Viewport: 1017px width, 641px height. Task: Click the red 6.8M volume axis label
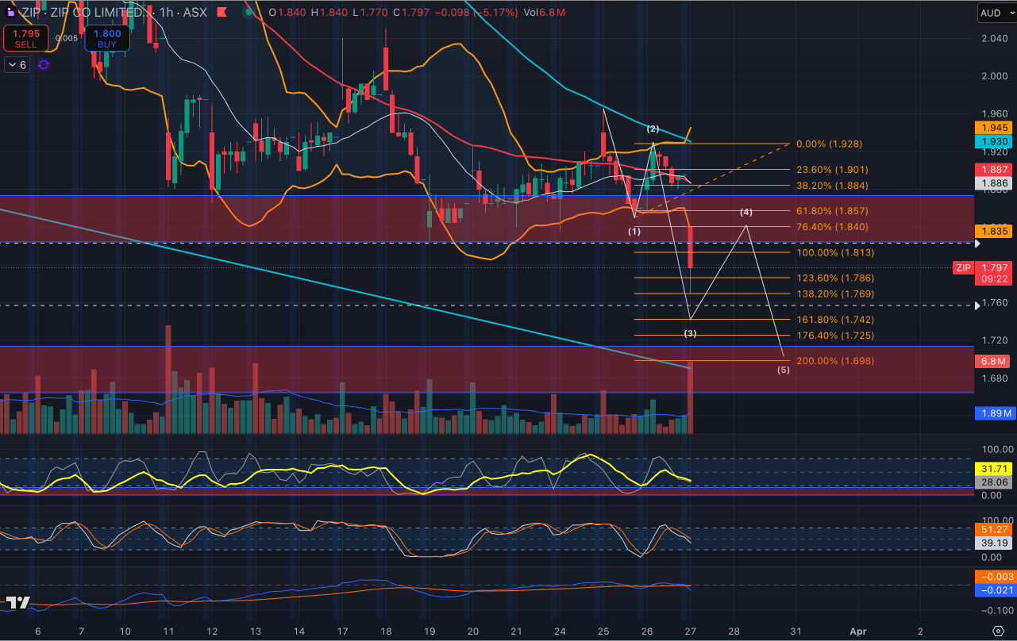coord(995,361)
